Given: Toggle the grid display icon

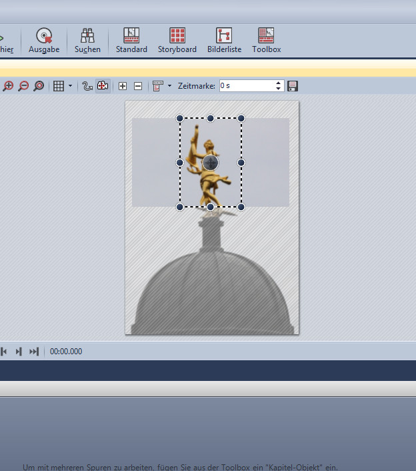Looking at the screenshot, I should pyautogui.click(x=59, y=86).
